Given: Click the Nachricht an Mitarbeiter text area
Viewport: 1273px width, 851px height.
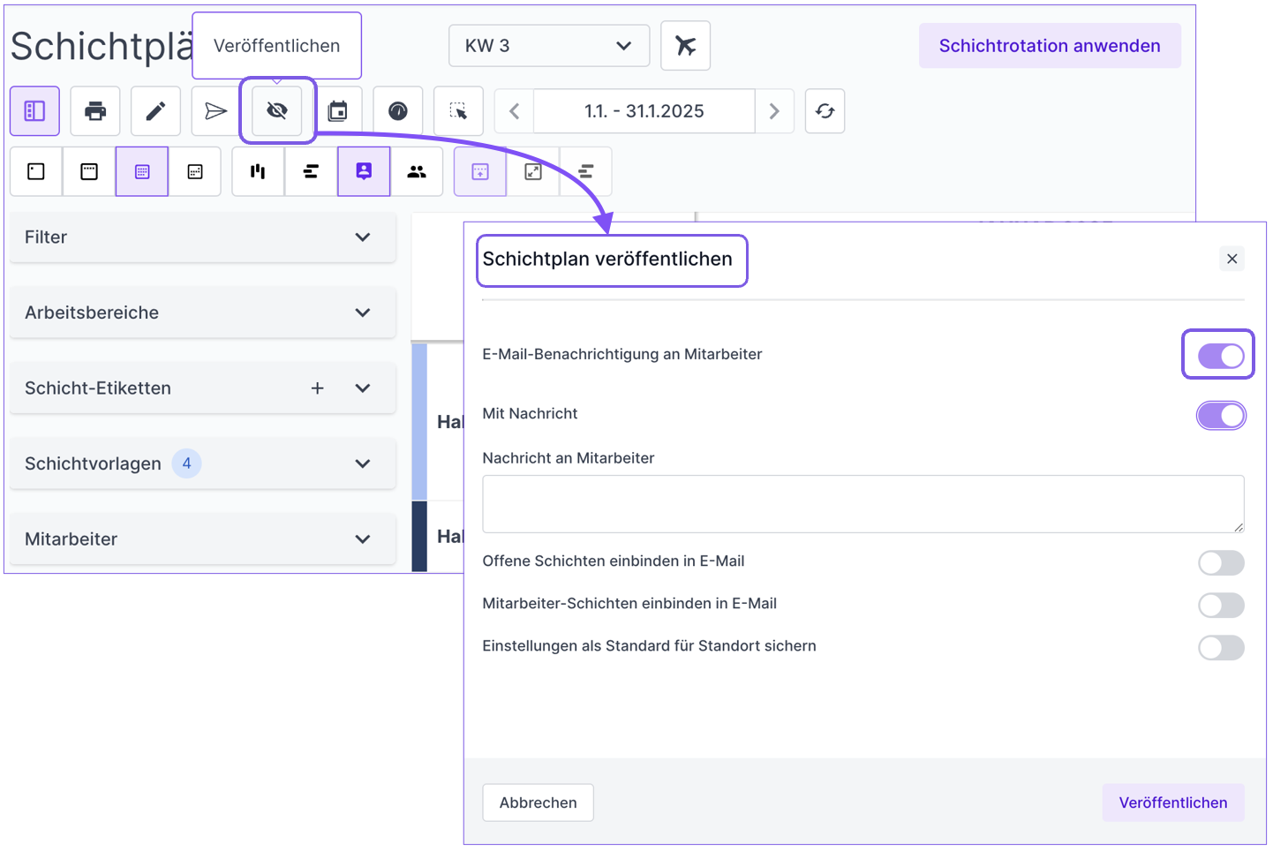Looking at the screenshot, I should coord(863,504).
